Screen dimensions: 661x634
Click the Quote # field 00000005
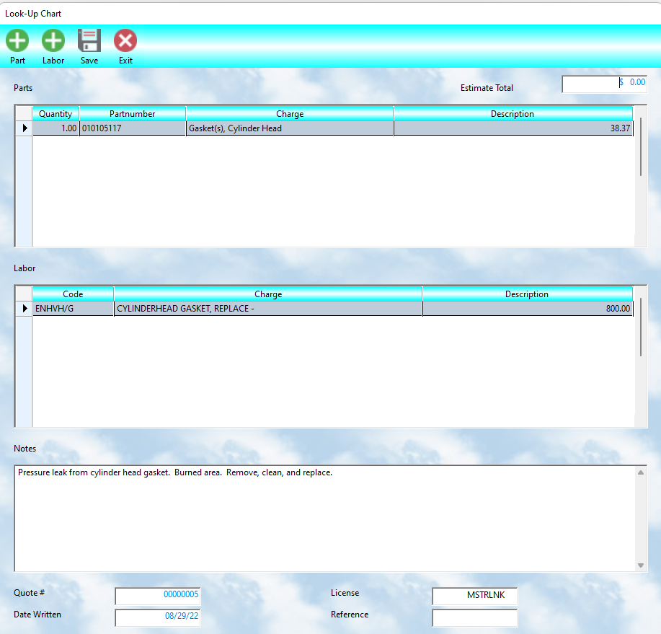click(x=158, y=595)
